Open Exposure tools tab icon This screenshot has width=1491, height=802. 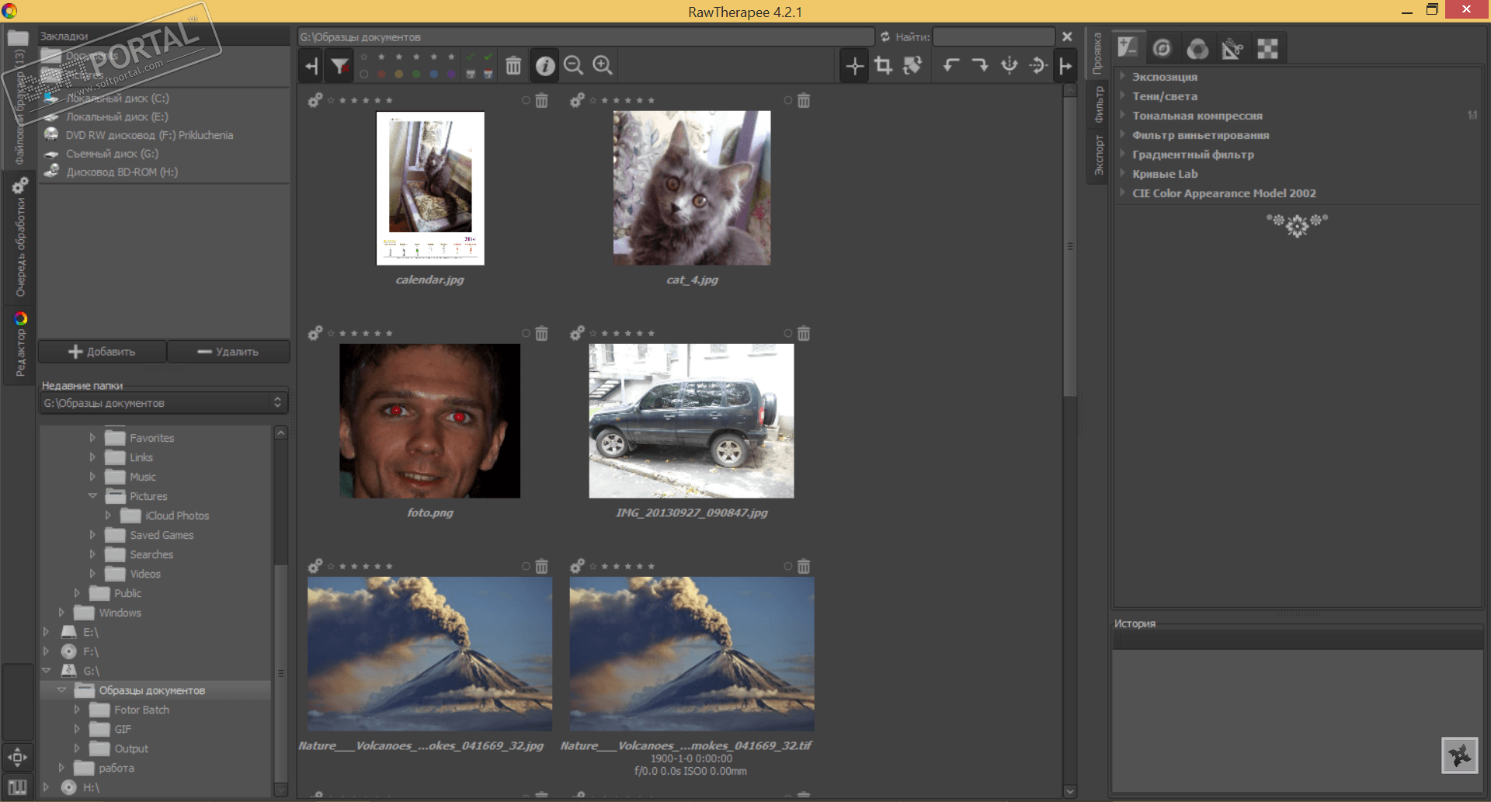[1128, 48]
